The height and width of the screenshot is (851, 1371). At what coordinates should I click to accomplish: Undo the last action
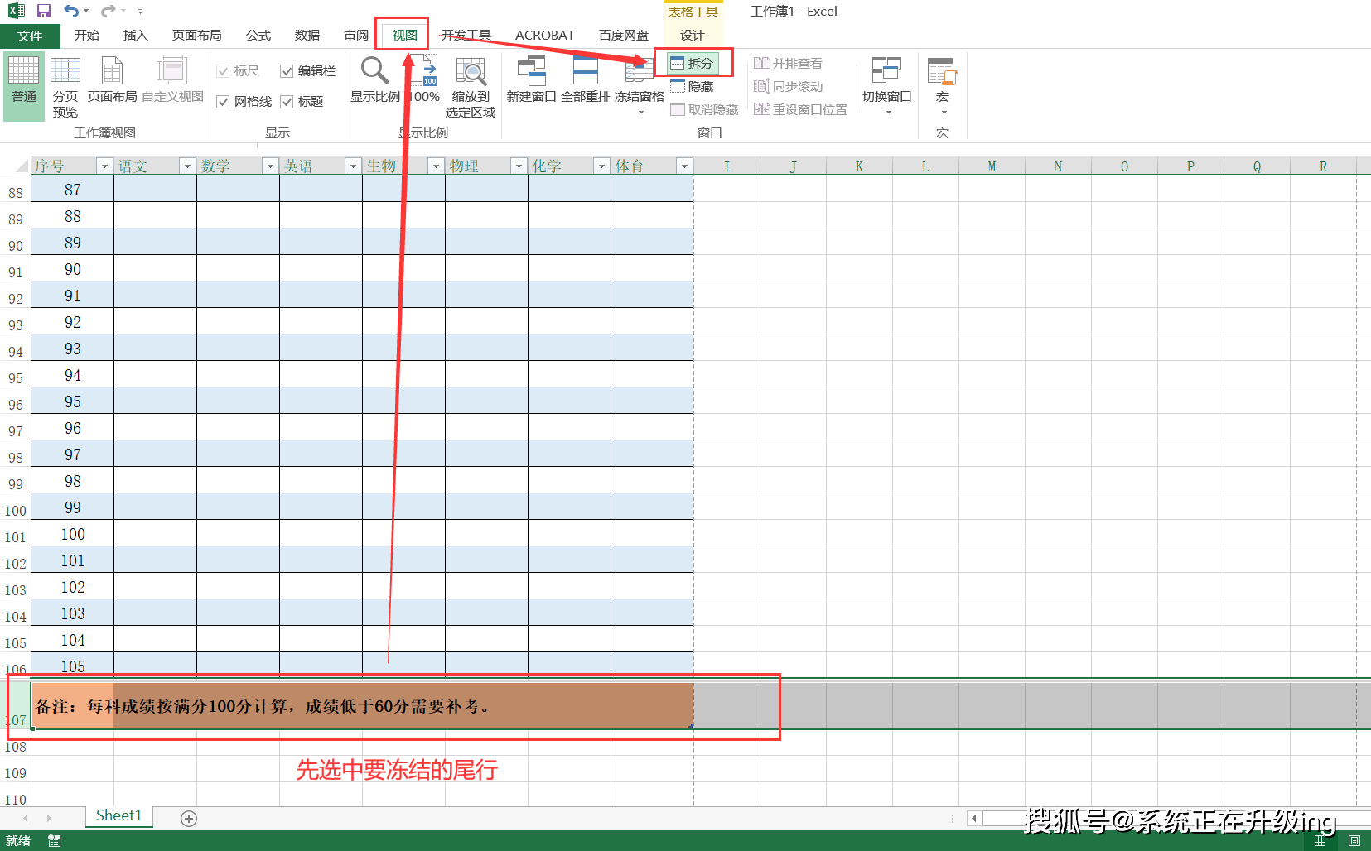click(x=70, y=10)
